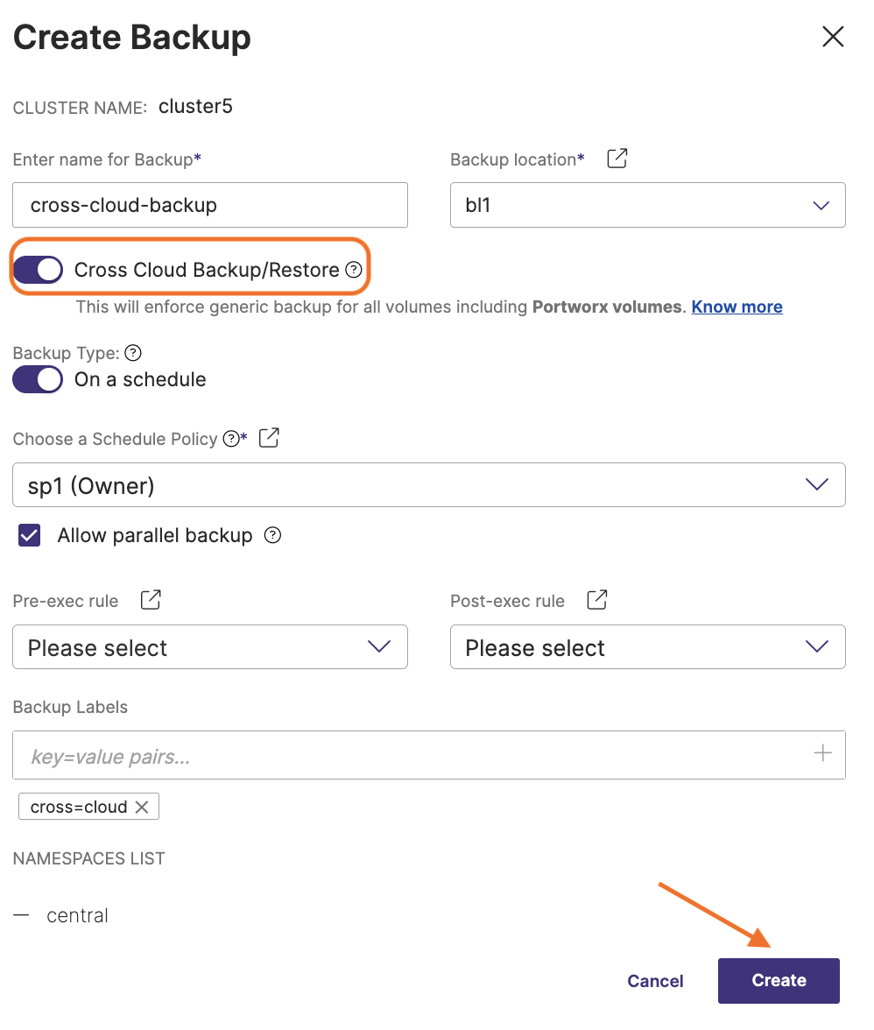Disable Cross Cloud Backup/Restore toggle
Viewport: 874px width, 1030px height.
(x=38, y=270)
